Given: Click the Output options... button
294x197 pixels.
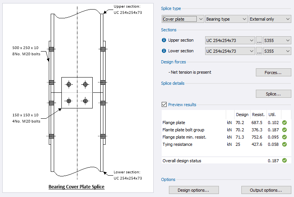Looking at the screenshot, I should [x=266, y=190].
